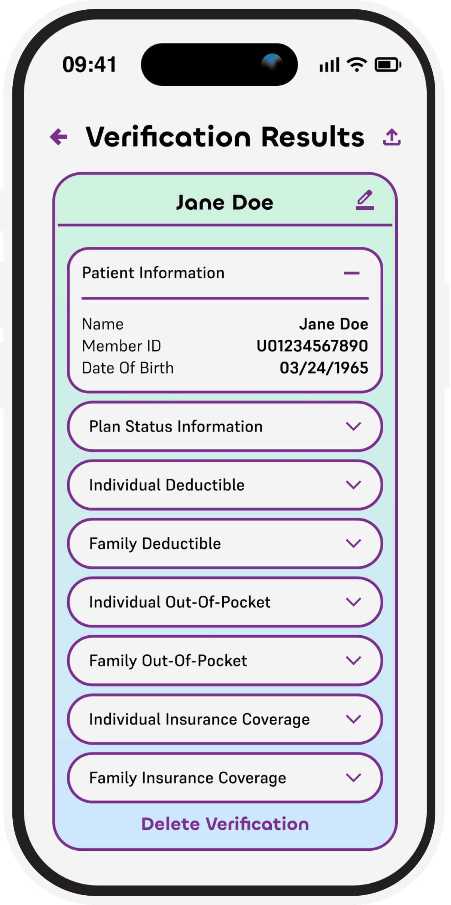Screen dimensions: 451x905
Task: Tap the share upload icon
Action: point(392,137)
